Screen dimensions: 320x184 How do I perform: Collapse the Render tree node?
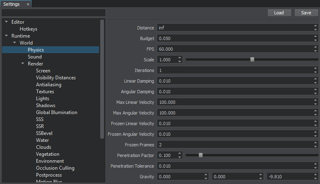pyautogui.click(x=23, y=64)
